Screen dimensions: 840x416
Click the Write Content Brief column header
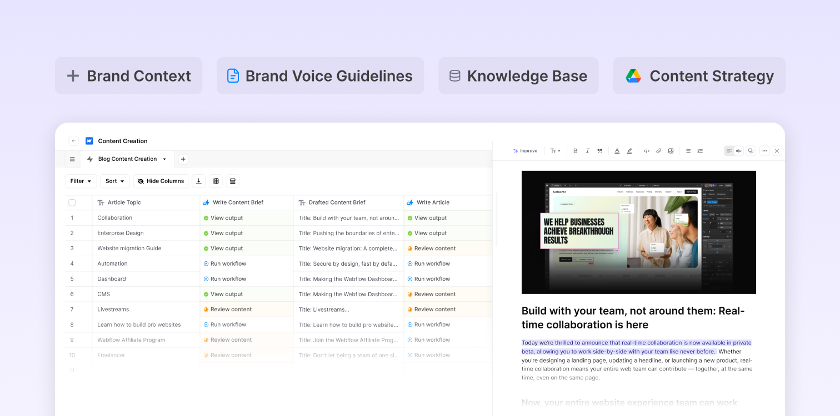click(247, 202)
